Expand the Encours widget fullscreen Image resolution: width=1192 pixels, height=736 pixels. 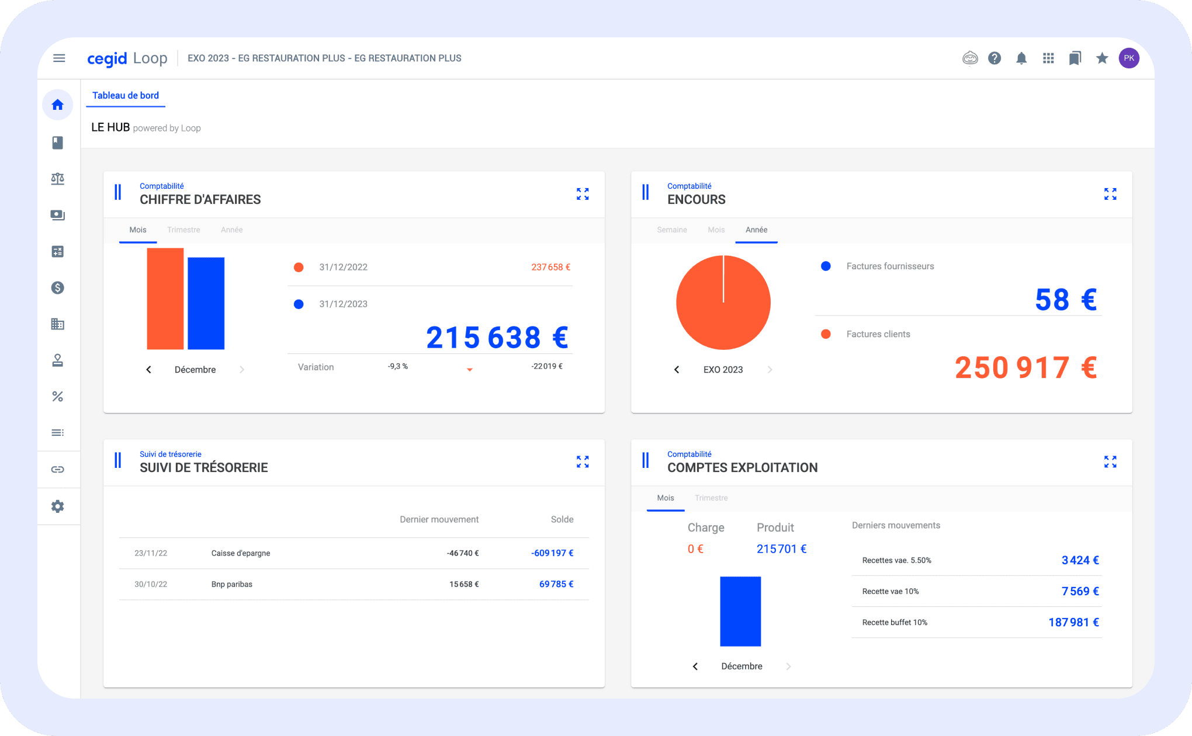point(1110,194)
